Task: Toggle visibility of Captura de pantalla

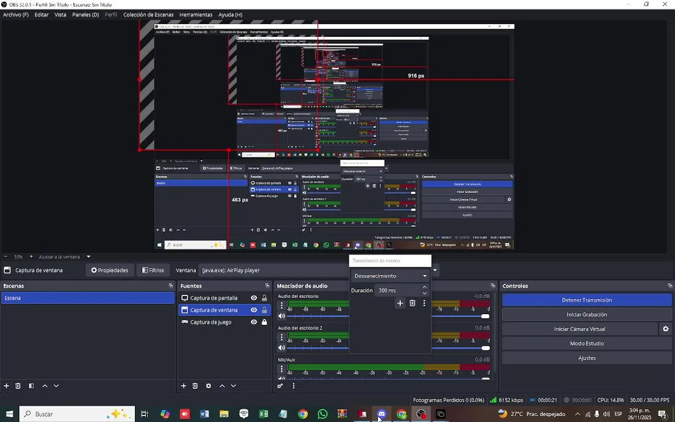Action: point(254,298)
